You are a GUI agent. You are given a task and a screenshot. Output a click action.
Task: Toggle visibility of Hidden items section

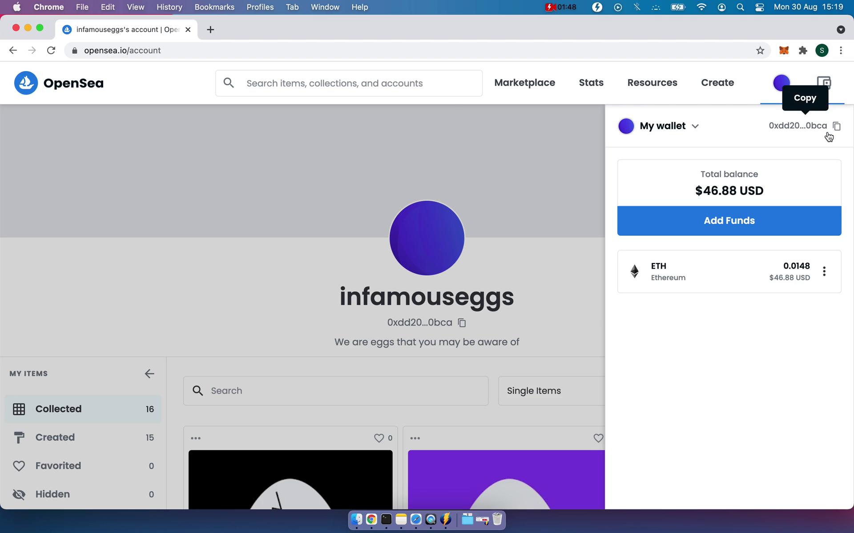point(52,494)
